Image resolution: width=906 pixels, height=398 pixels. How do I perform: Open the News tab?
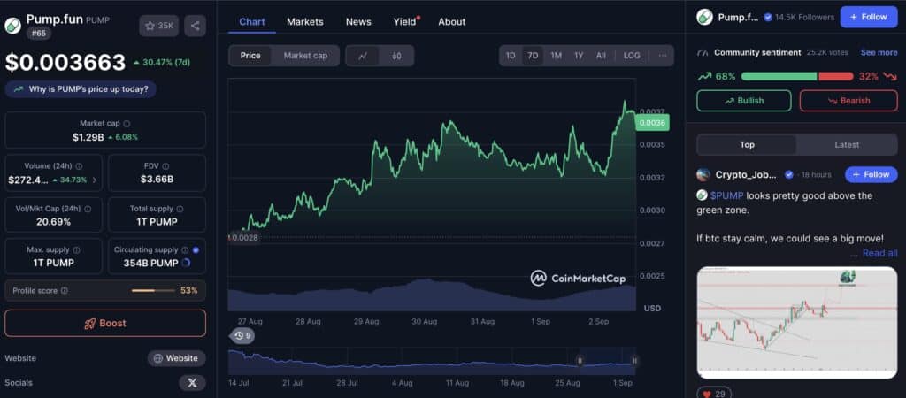[358, 21]
